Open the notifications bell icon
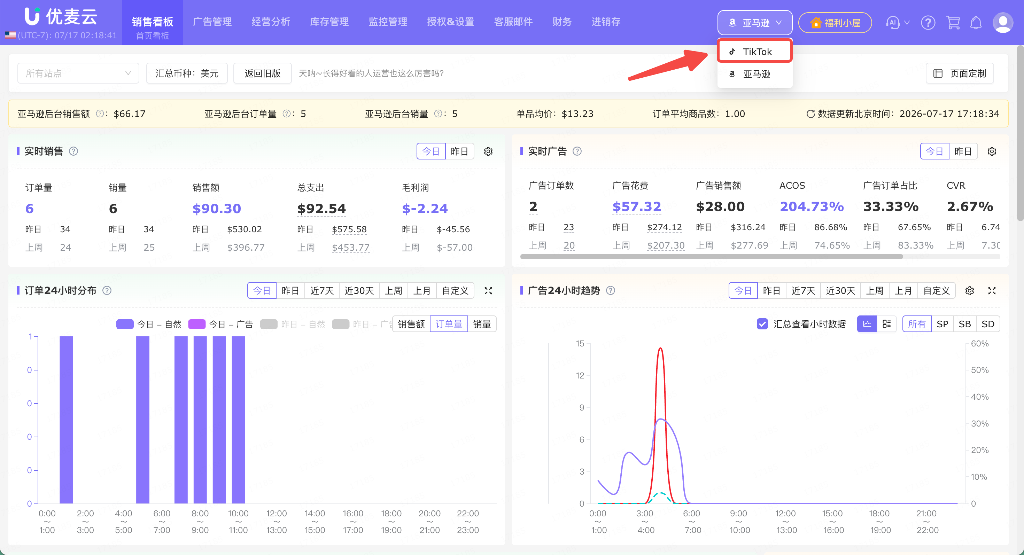The height and width of the screenshot is (555, 1024). [976, 23]
